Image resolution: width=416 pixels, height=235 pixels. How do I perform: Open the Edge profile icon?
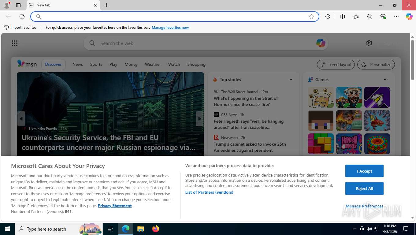coord(6,5)
